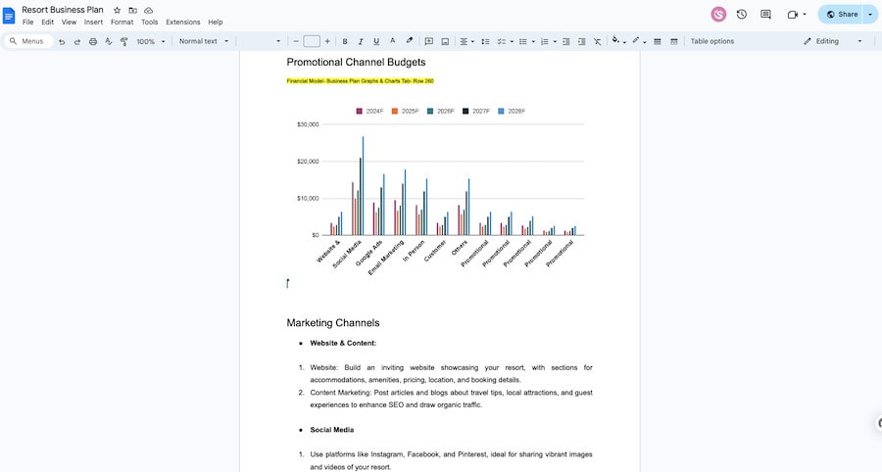Apply a bulleted list

(522, 41)
